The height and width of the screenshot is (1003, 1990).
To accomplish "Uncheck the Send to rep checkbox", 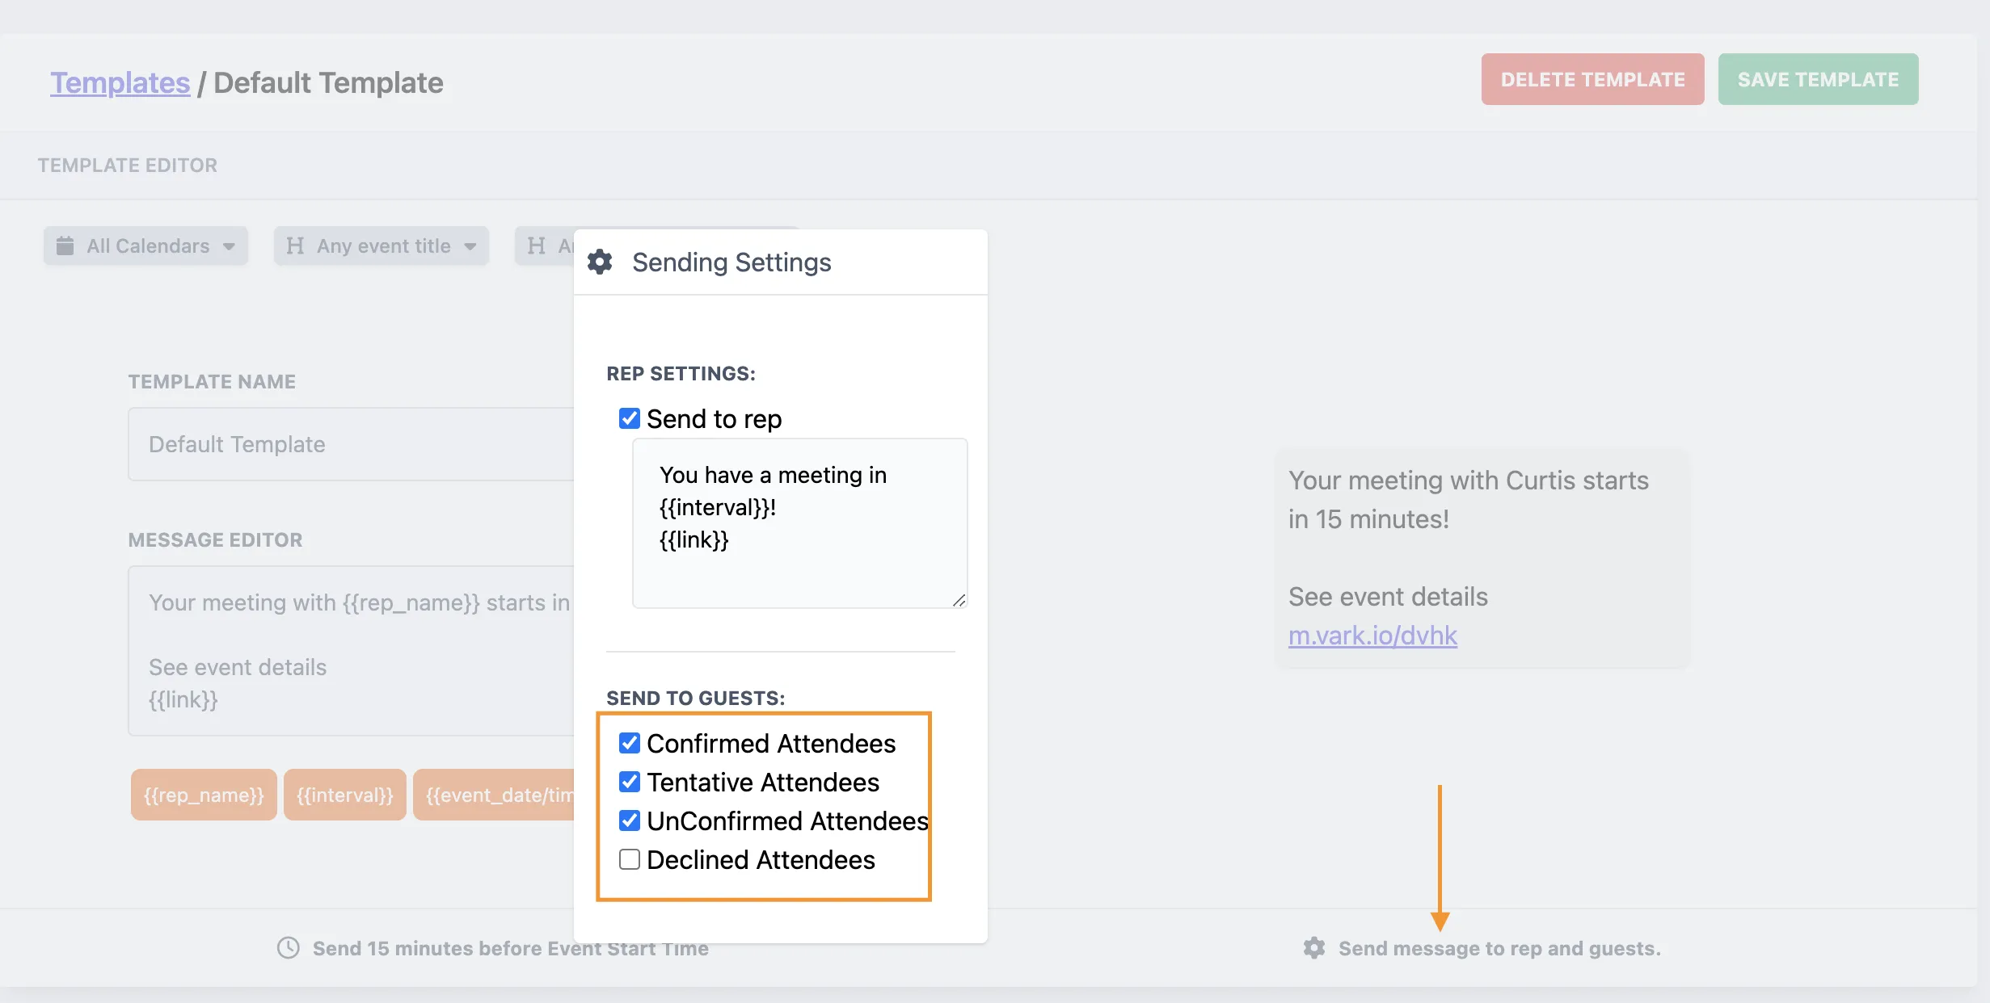I will coord(629,418).
